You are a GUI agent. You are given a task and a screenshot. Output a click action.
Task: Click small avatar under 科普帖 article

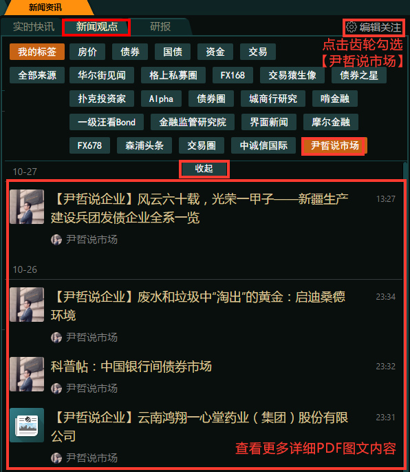[x=56, y=389]
